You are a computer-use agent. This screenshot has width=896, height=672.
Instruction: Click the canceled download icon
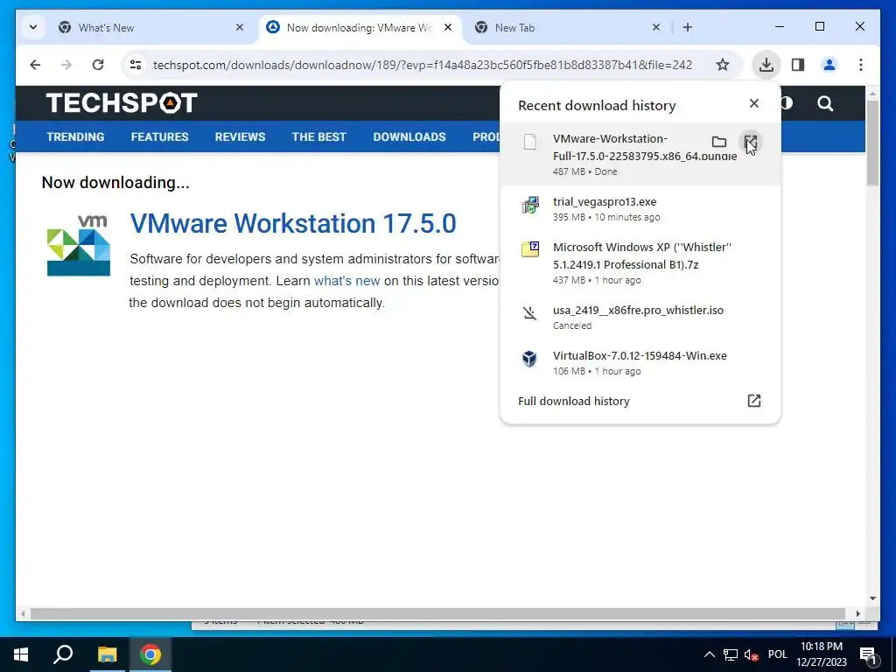point(529,313)
